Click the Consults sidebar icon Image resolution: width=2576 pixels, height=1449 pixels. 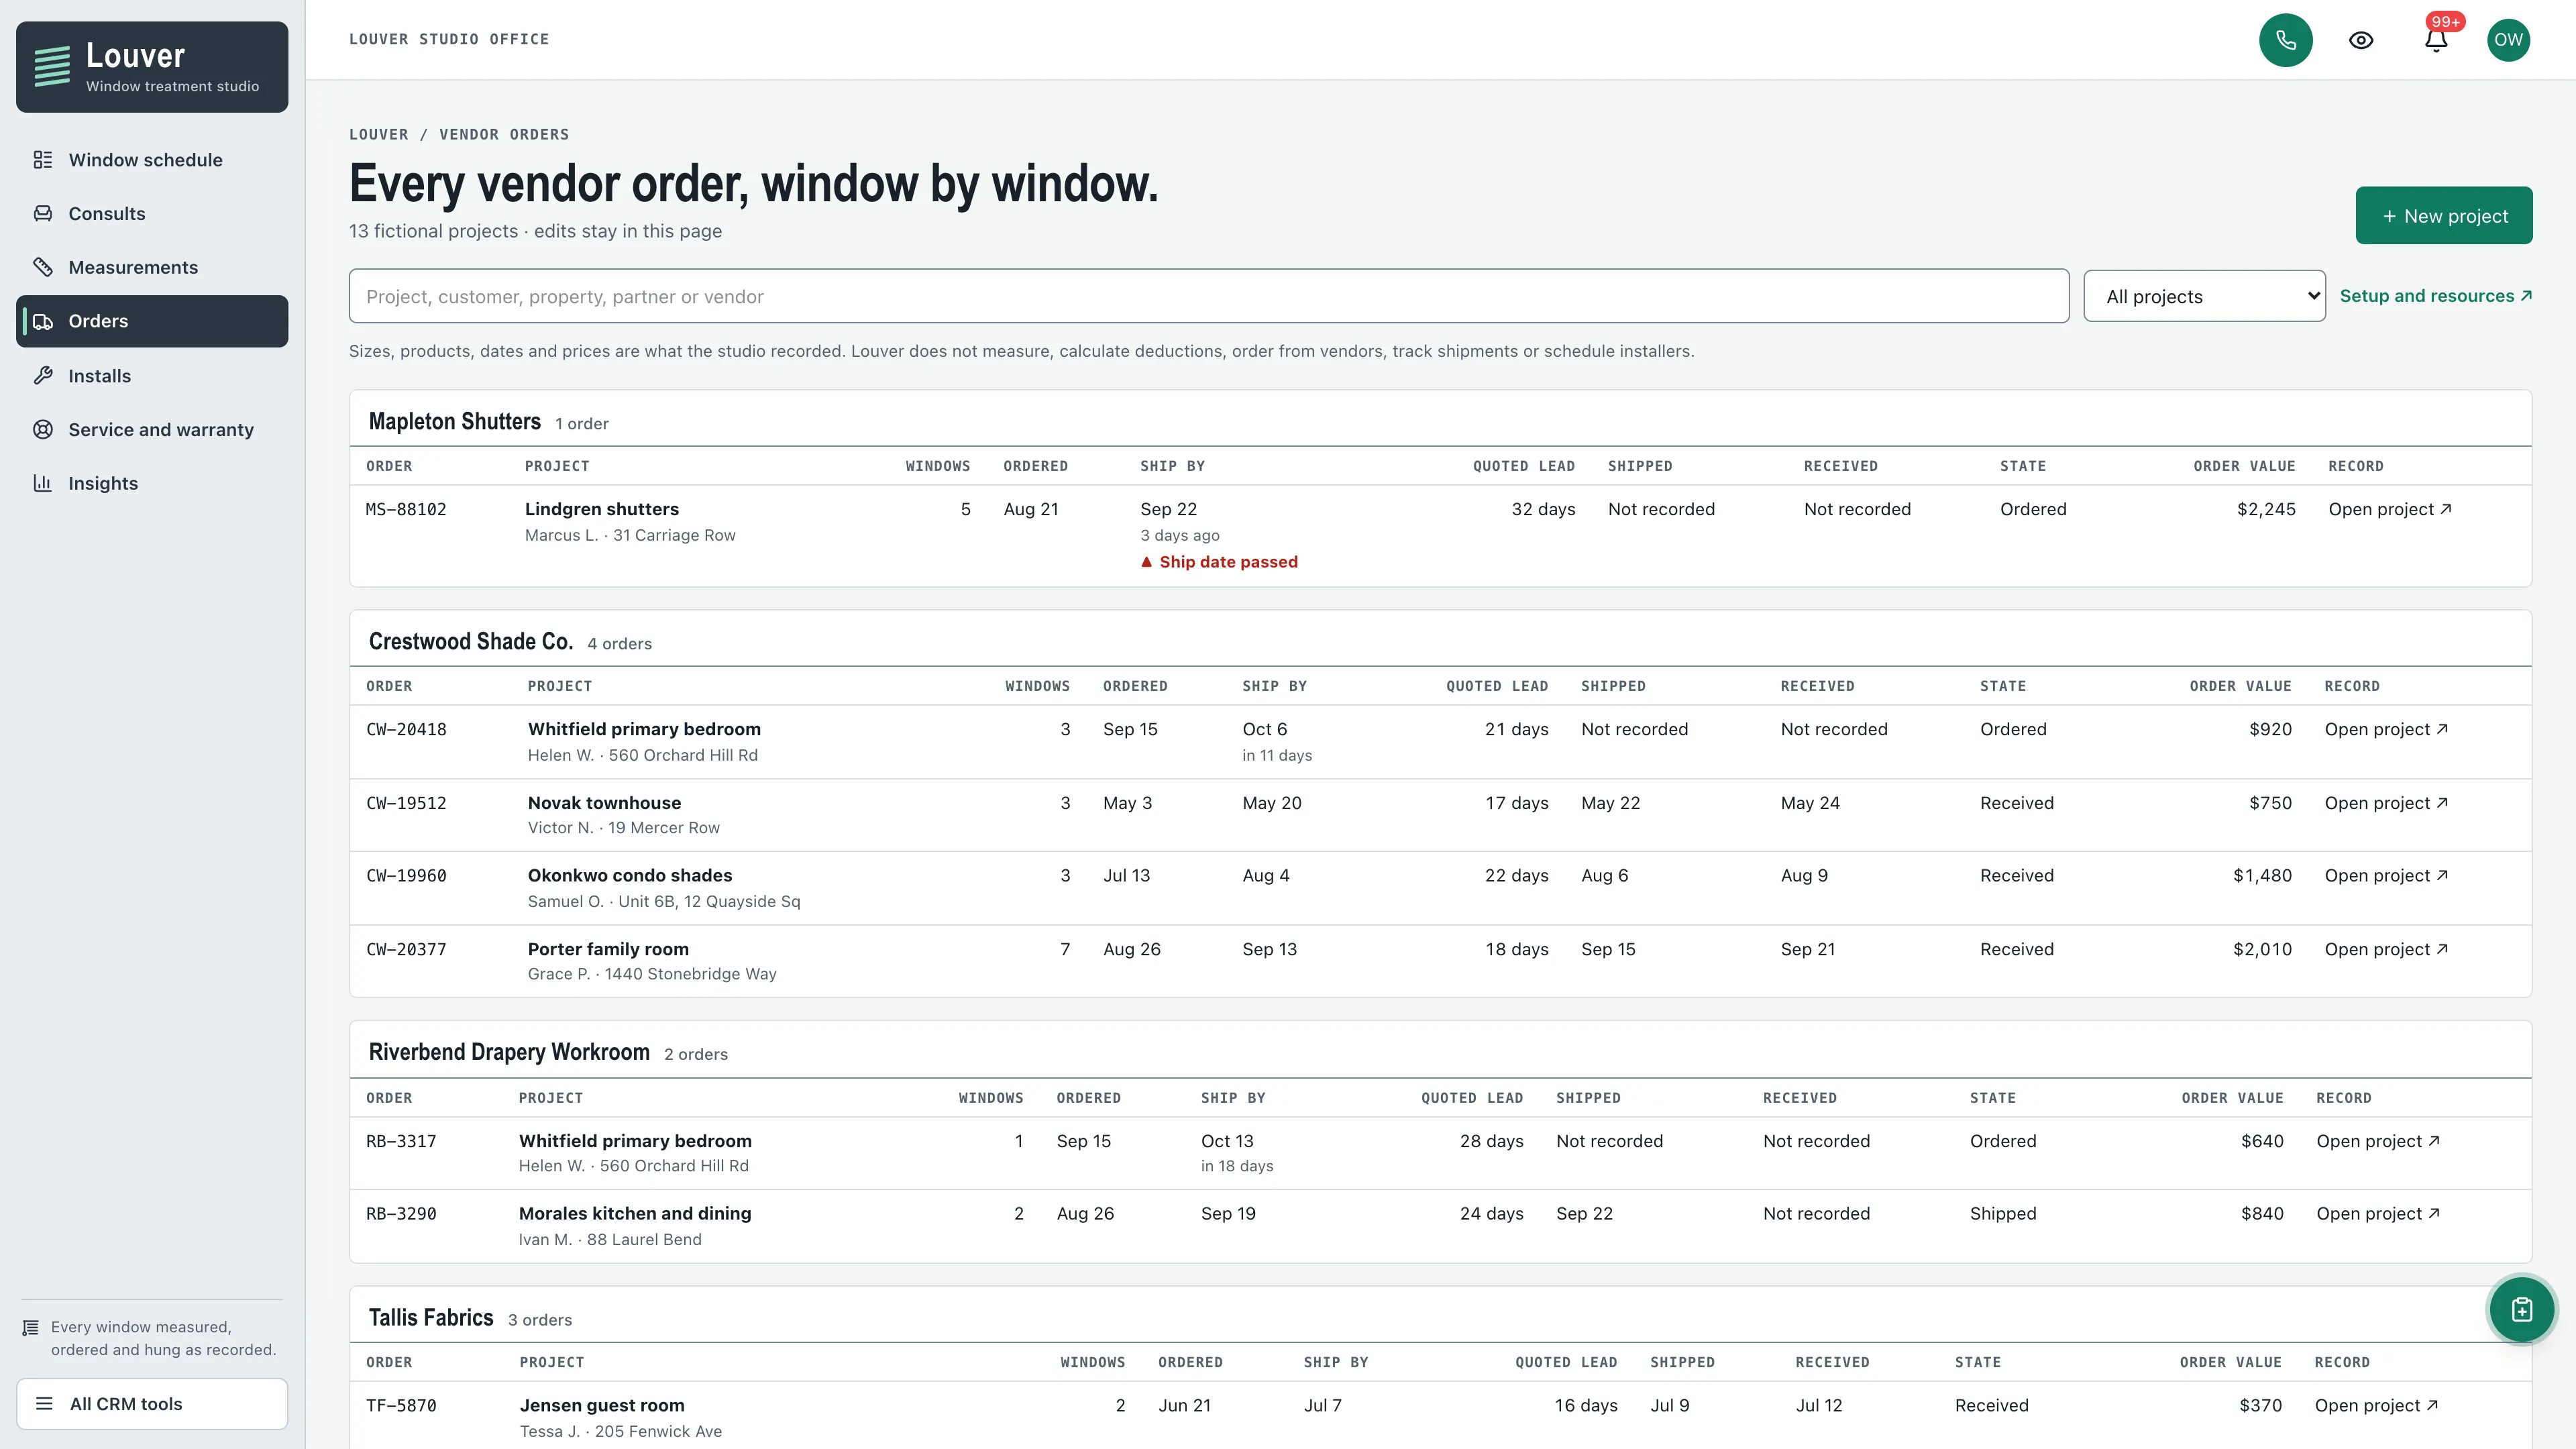click(x=43, y=214)
